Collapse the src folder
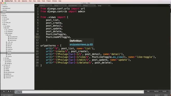Image resolution: width=171 pixels, height=96 pixels. (x=3, y=24)
